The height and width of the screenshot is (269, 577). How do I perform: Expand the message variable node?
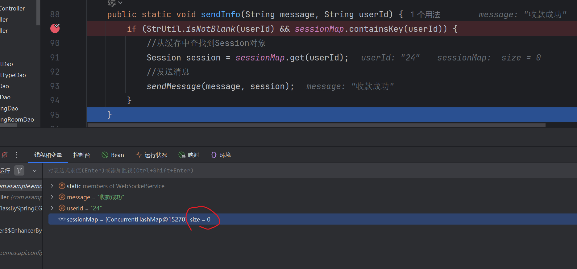pyautogui.click(x=52, y=197)
